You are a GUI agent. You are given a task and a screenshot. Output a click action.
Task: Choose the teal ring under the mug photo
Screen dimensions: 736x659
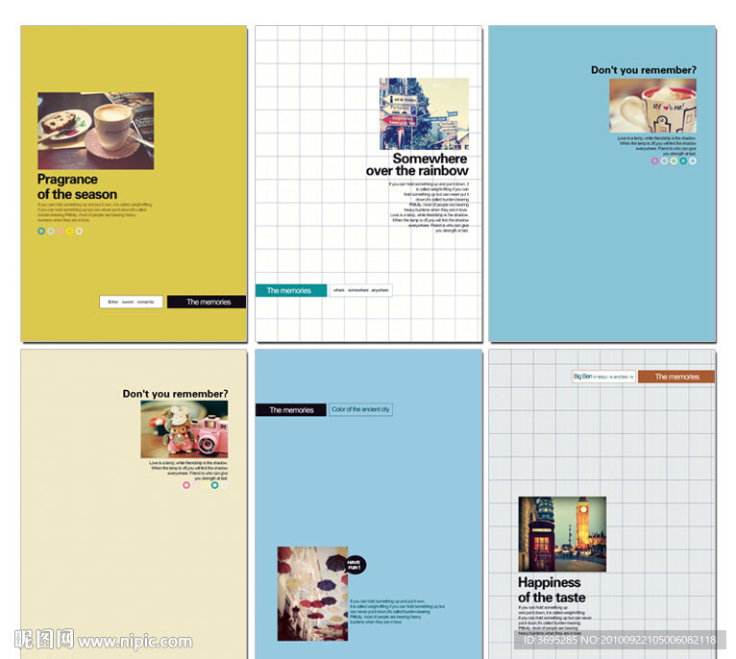[x=683, y=160]
